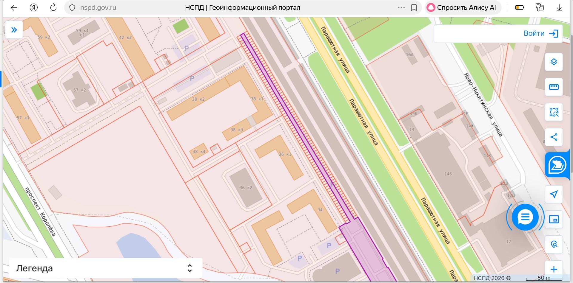The height and width of the screenshot is (283, 573).
Task: Activate the area object search tool
Action: [554, 112]
